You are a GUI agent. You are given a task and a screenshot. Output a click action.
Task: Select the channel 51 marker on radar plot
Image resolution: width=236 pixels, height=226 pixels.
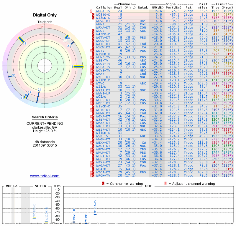10,77
